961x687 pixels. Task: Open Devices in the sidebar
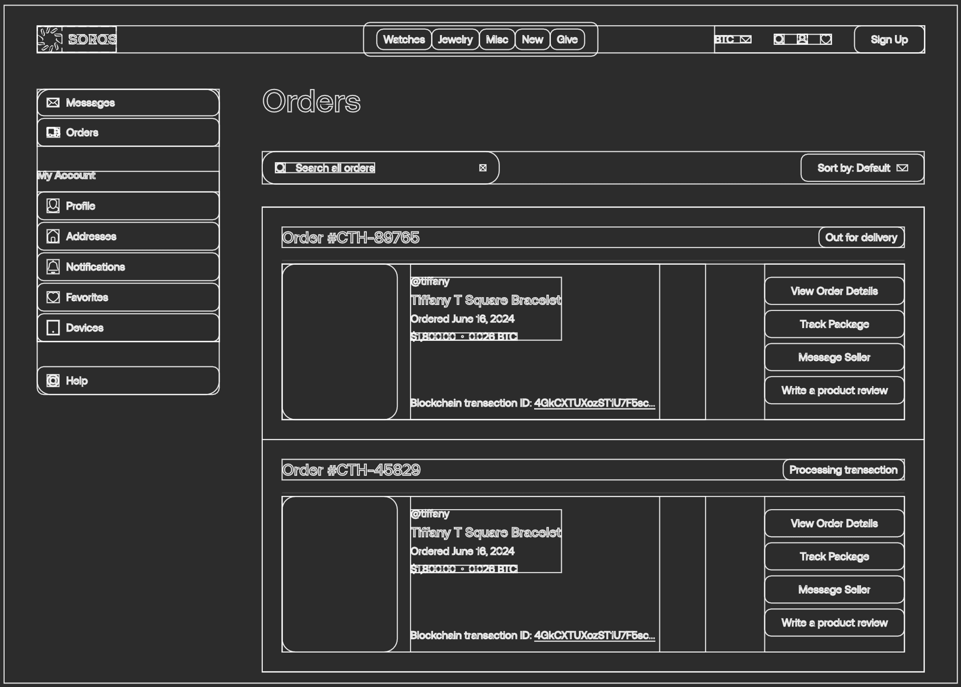point(128,328)
